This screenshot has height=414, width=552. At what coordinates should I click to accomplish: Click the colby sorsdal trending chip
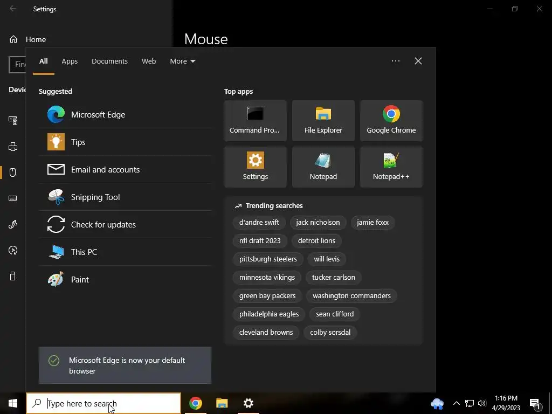pyautogui.click(x=330, y=332)
